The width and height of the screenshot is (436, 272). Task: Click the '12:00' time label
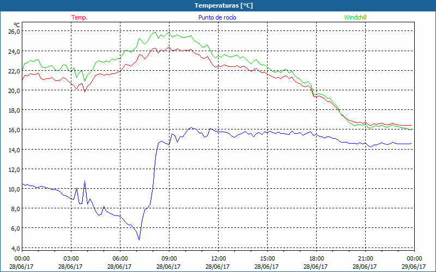pos(219,259)
